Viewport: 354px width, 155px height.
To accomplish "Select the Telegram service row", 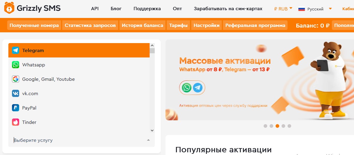I will coord(79,50).
